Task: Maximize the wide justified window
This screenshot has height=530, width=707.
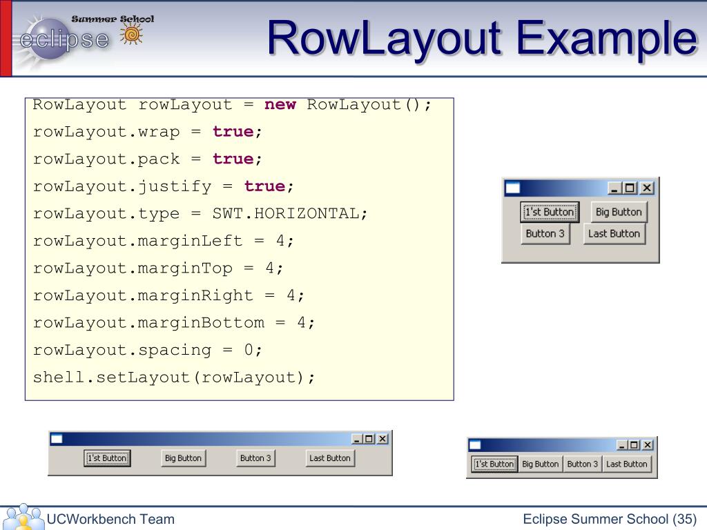Action: (369, 439)
